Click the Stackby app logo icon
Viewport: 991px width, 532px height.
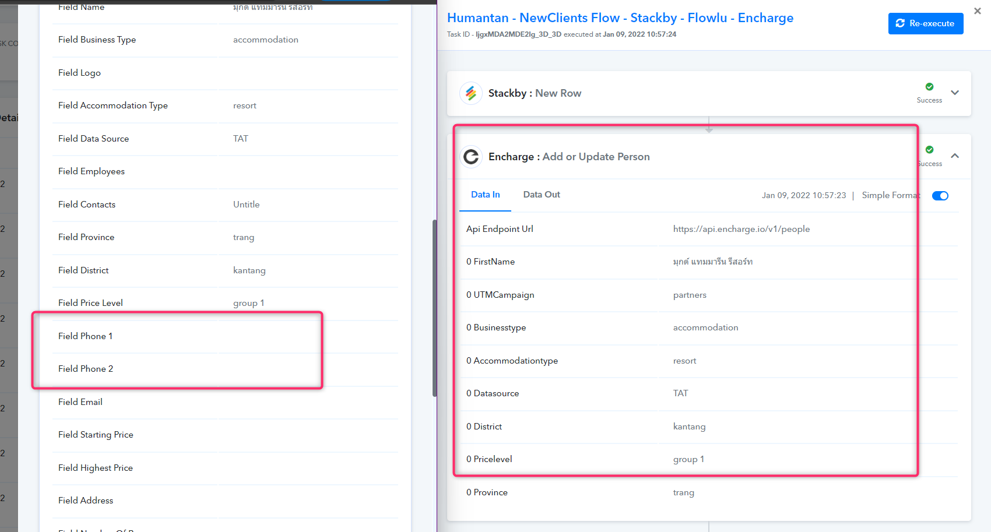coord(470,93)
